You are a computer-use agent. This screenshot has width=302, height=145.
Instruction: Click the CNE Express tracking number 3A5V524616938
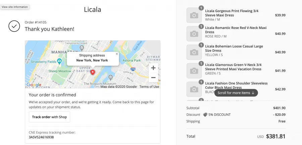pos(41,137)
